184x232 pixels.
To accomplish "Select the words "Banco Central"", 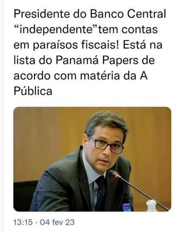I will [128, 14].
